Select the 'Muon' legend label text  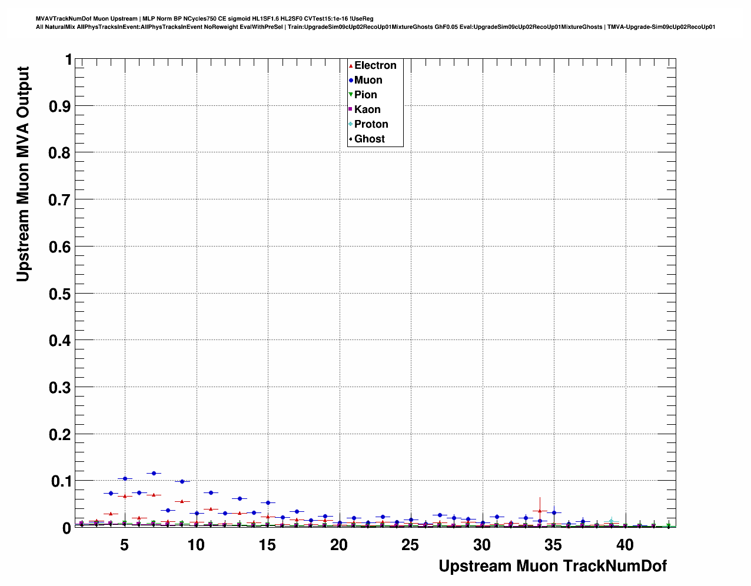click(x=368, y=80)
